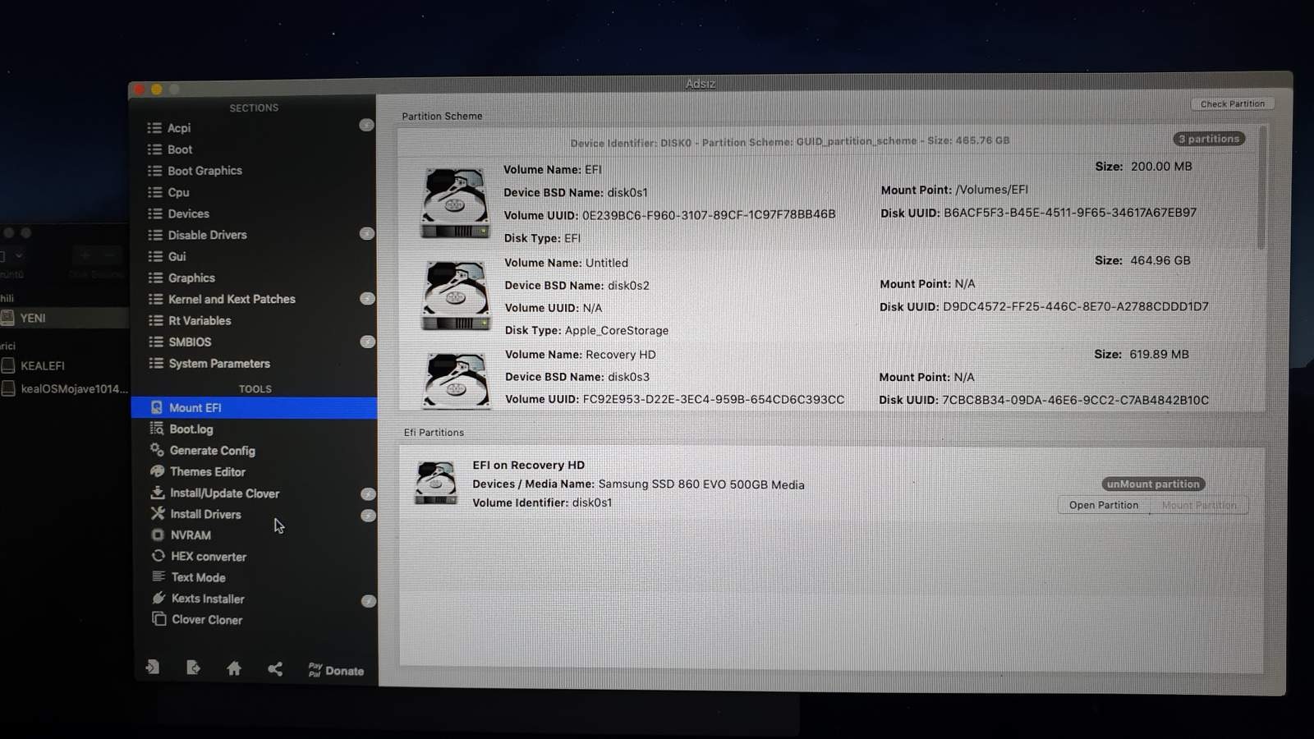
Task: Go to the SMBIOS section
Action: coord(189,342)
